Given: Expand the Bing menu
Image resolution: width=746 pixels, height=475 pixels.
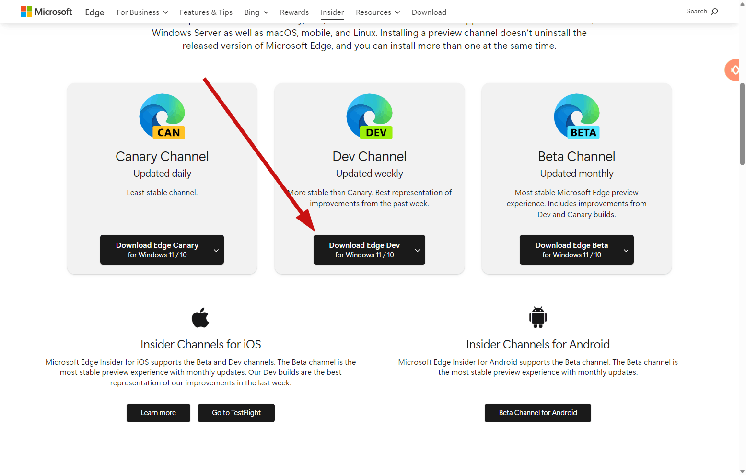Looking at the screenshot, I should pos(256,12).
